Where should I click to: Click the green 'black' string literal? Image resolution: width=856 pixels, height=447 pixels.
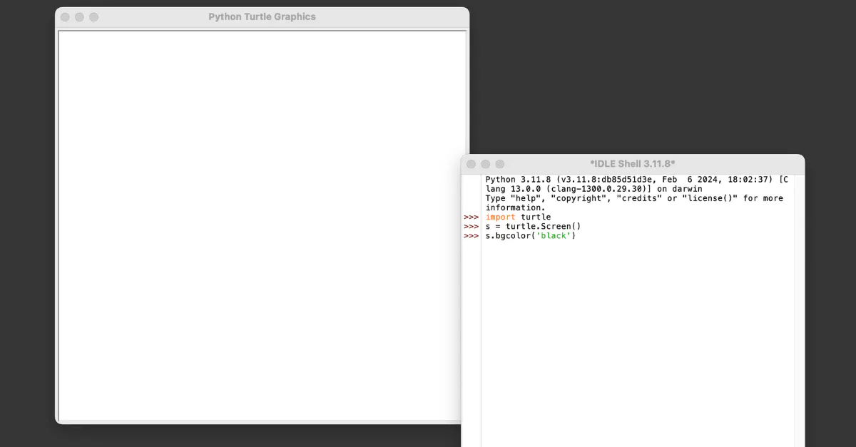[555, 236]
